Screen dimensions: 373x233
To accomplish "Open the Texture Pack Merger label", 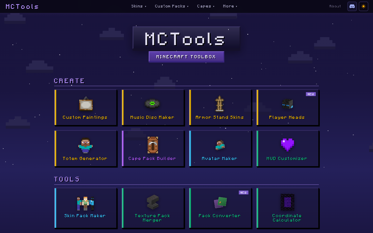I will tap(152, 218).
